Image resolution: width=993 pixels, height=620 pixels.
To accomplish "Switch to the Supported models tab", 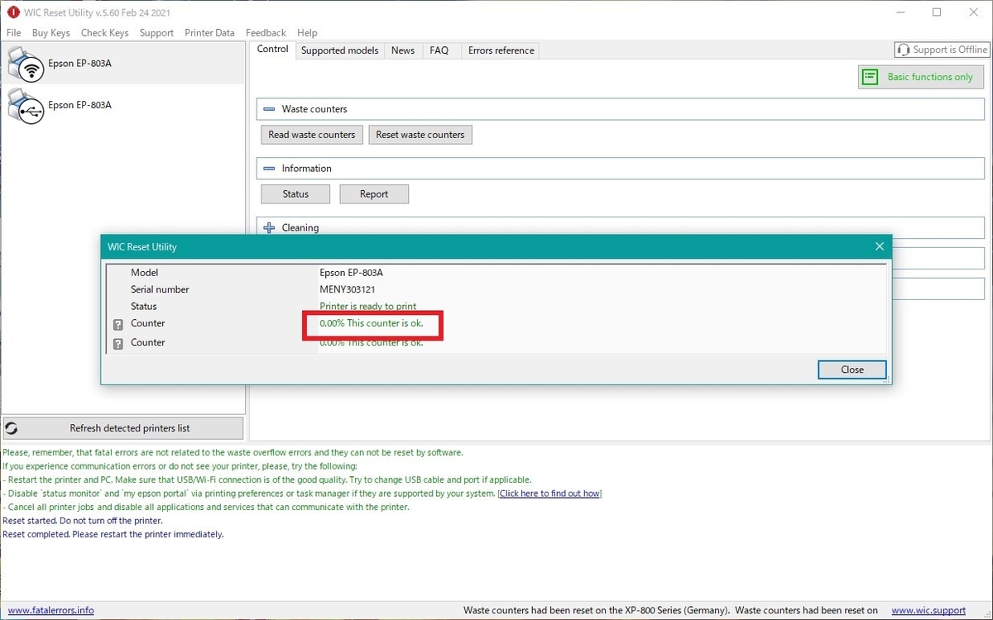I will pos(339,50).
